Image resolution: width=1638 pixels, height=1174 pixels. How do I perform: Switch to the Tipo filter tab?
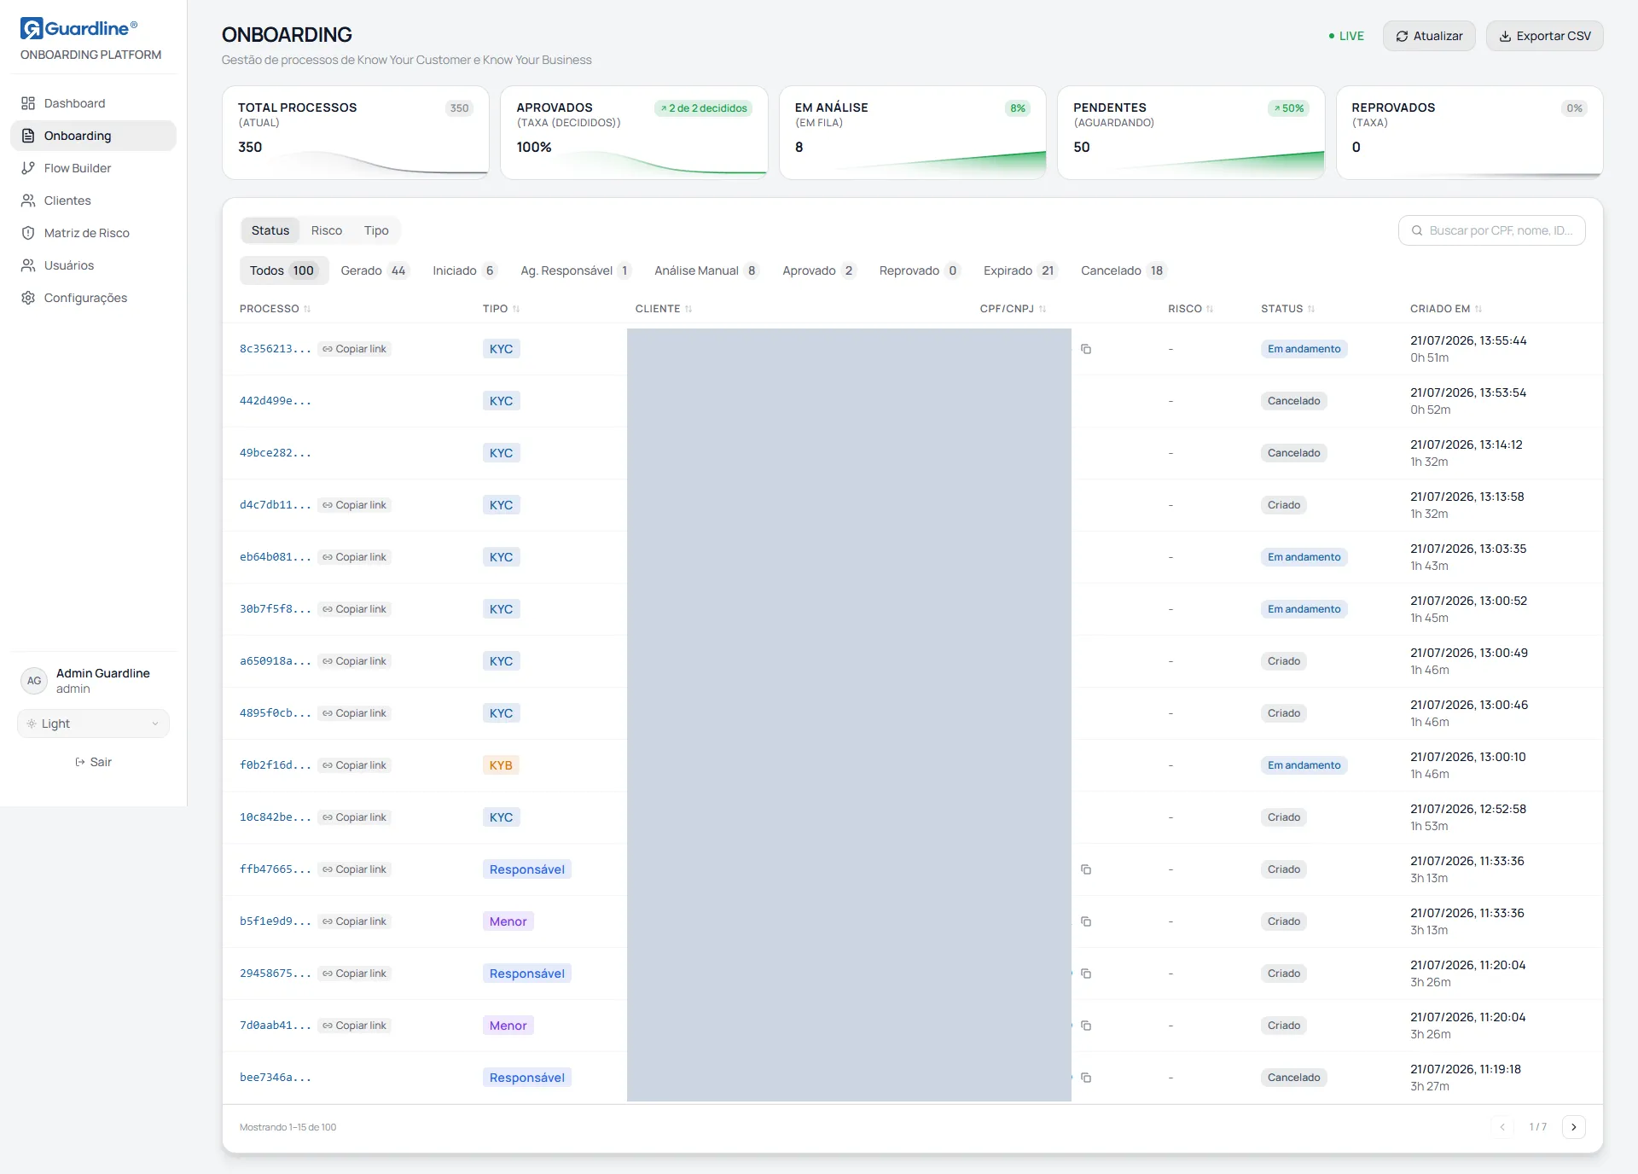pos(376,230)
